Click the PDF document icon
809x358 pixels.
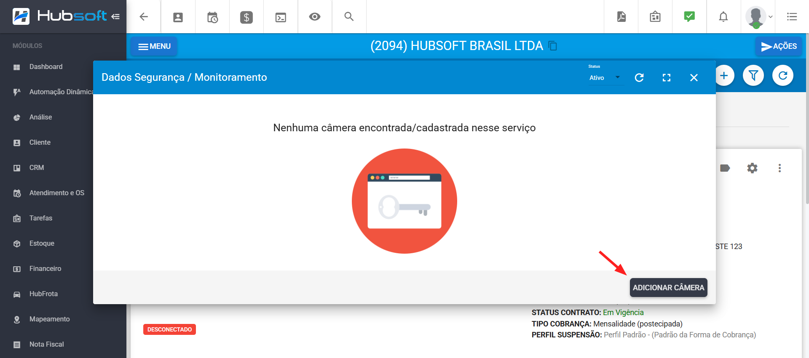621,17
